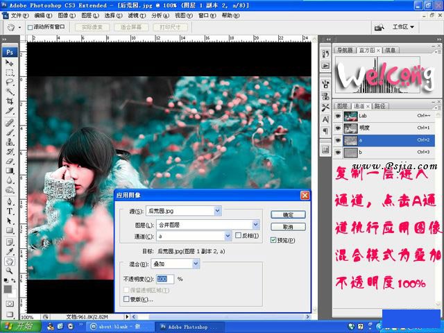Image resolution: width=444 pixels, height=333 pixels.
Task: Select the Type tool
Action: [x=9, y=211]
